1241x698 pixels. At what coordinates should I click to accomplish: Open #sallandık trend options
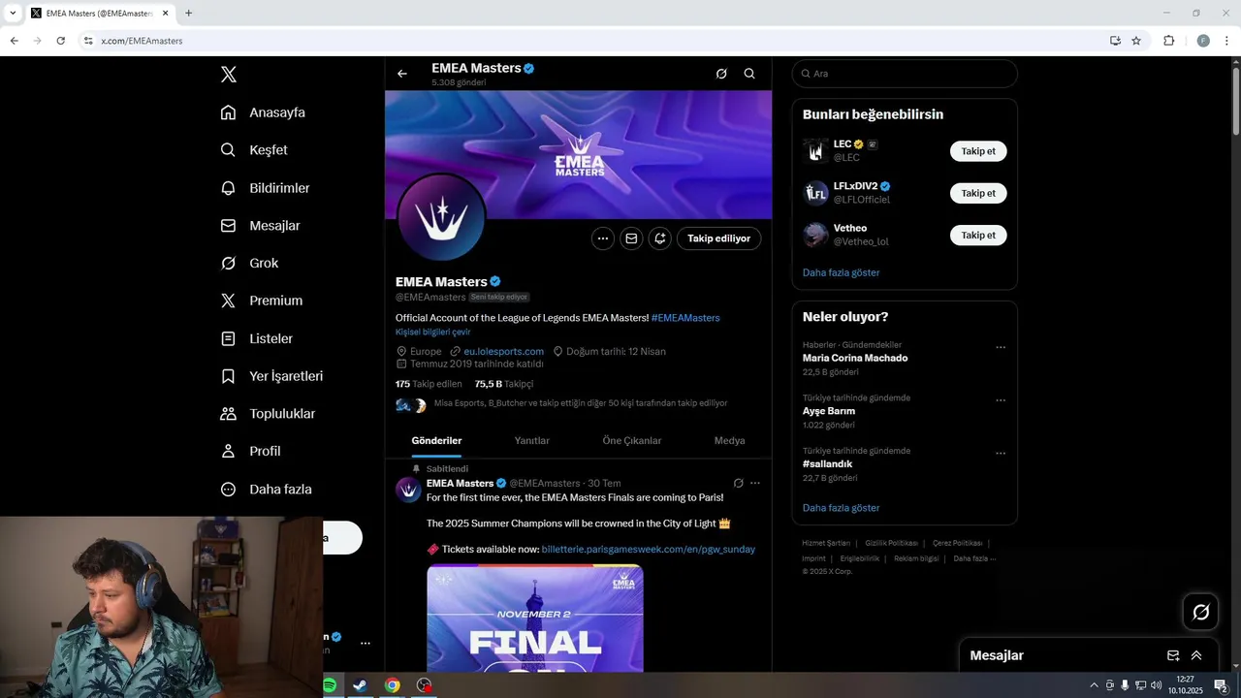click(1001, 454)
